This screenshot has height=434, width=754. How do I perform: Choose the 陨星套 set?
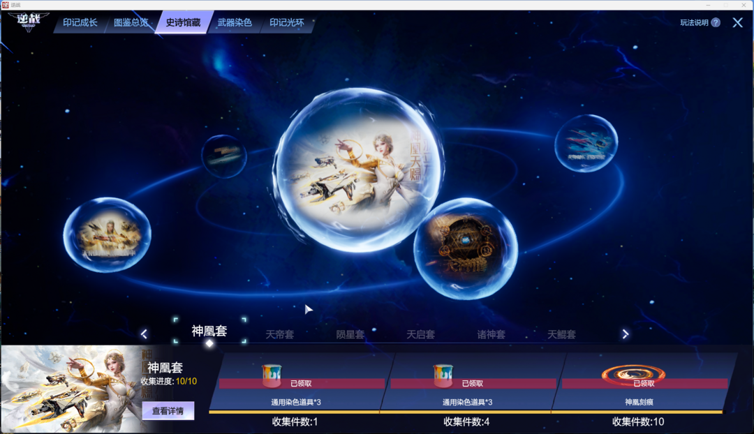[350, 334]
